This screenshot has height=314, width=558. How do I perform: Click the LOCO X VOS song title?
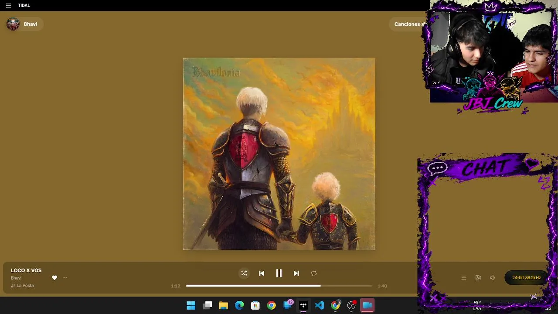26,270
